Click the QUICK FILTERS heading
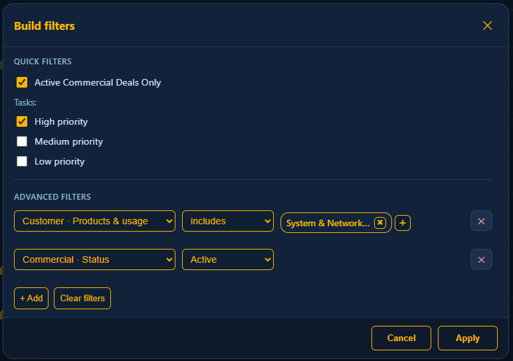 click(43, 62)
